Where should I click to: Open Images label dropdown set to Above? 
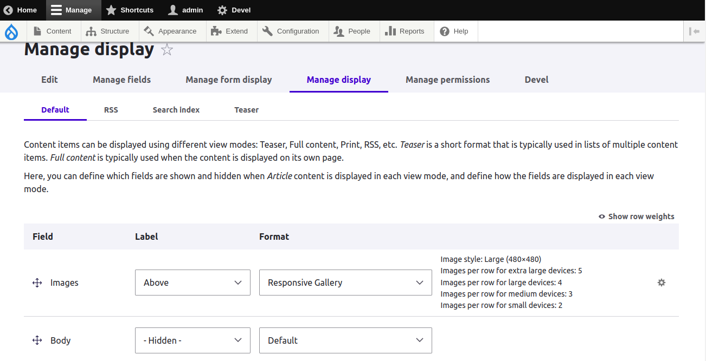(x=192, y=283)
